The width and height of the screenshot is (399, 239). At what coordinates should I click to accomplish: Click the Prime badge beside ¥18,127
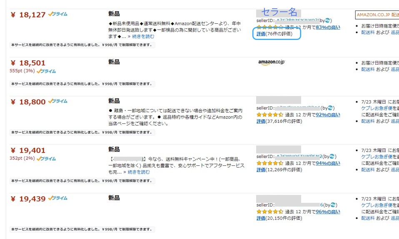tap(57, 14)
